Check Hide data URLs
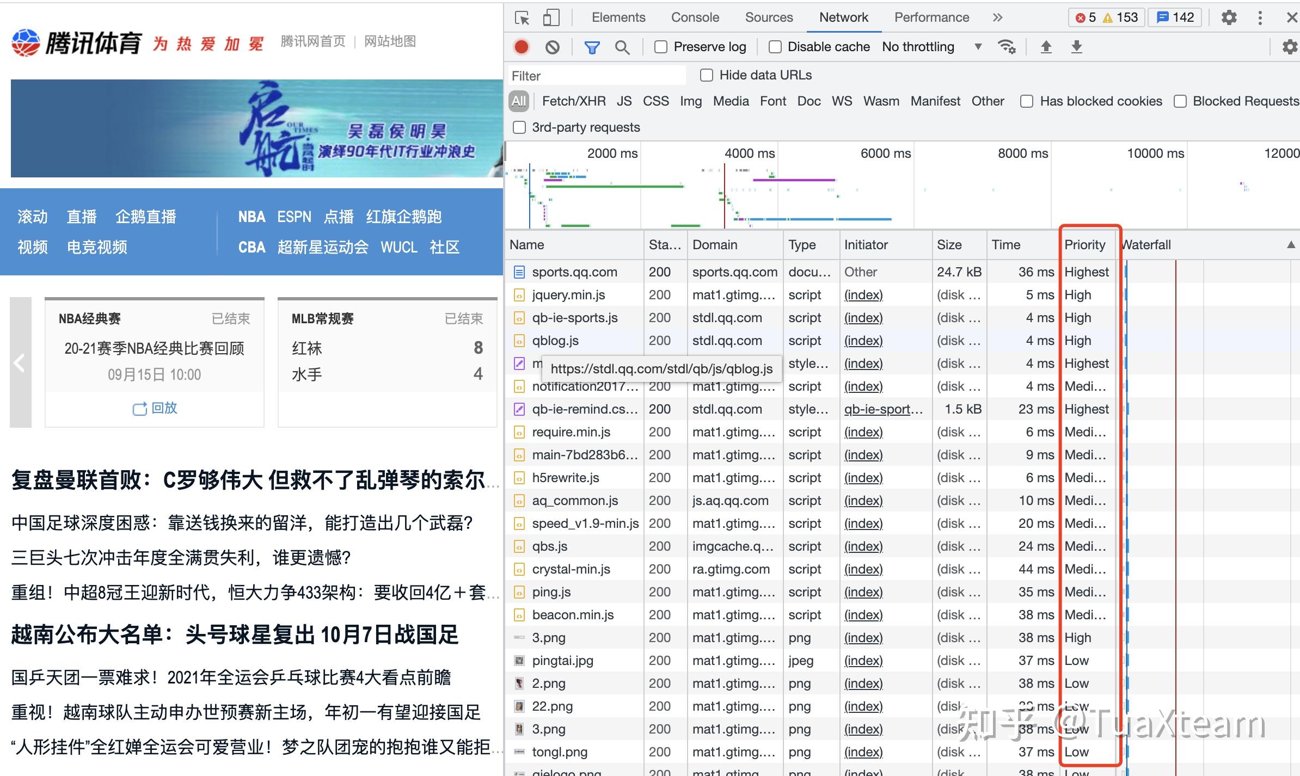 (x=706, y=75)
